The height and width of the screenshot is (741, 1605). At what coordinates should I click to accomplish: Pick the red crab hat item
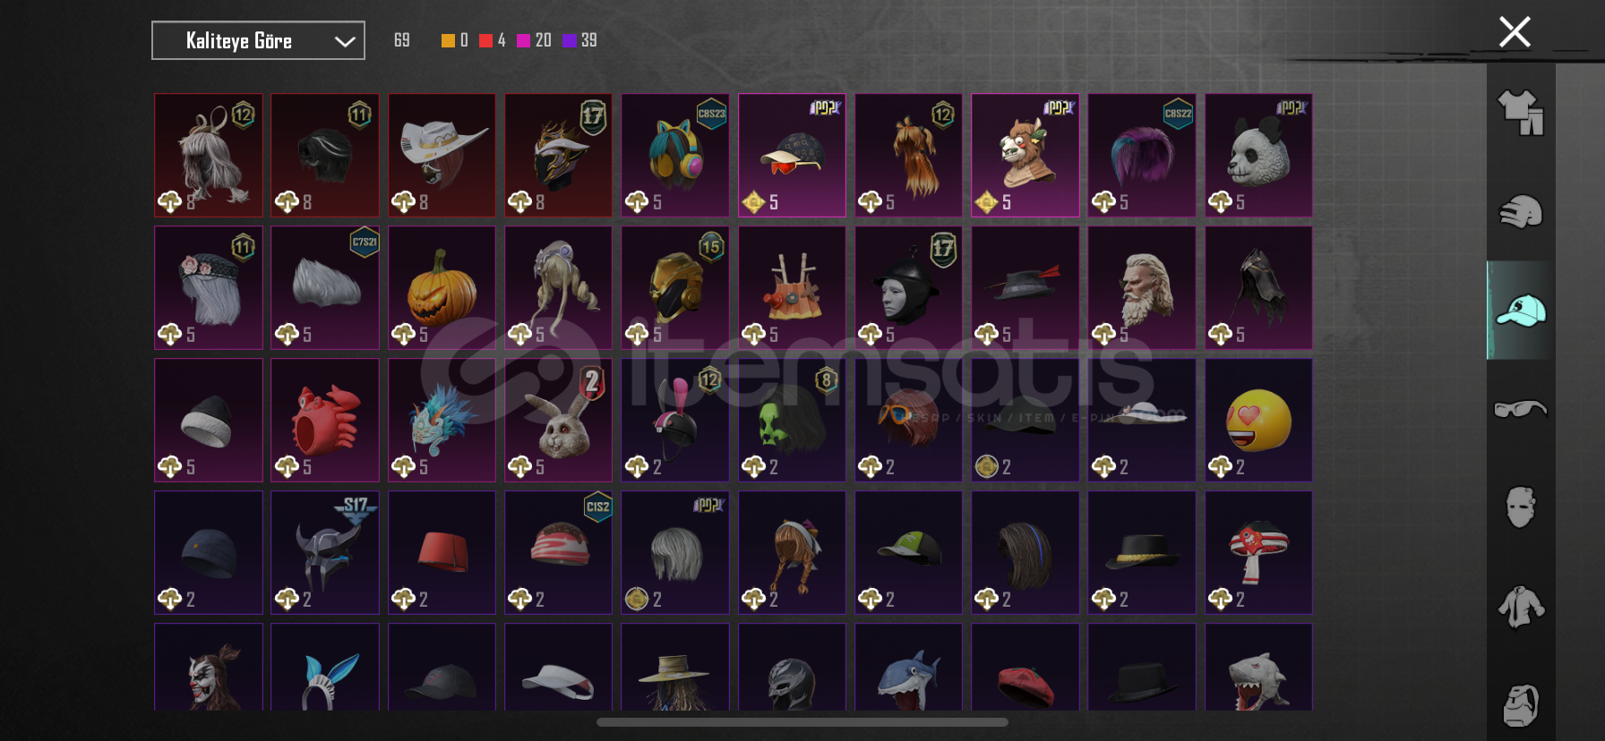325,420
